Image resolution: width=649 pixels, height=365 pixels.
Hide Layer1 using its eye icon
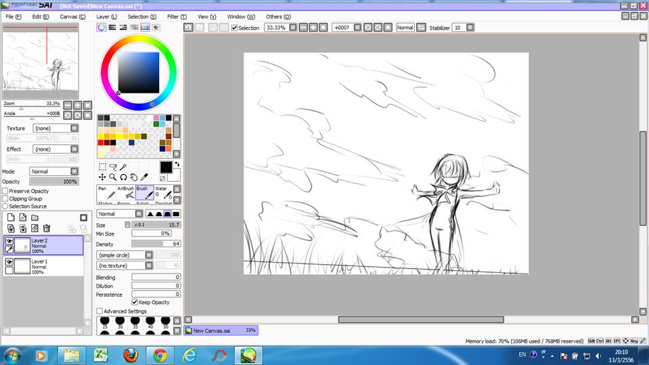[9, 262]
